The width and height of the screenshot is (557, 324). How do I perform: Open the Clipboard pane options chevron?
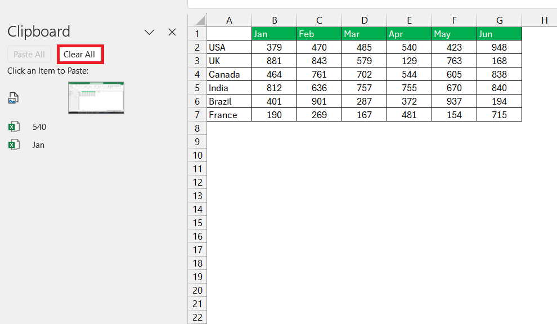tap(149, 32)
